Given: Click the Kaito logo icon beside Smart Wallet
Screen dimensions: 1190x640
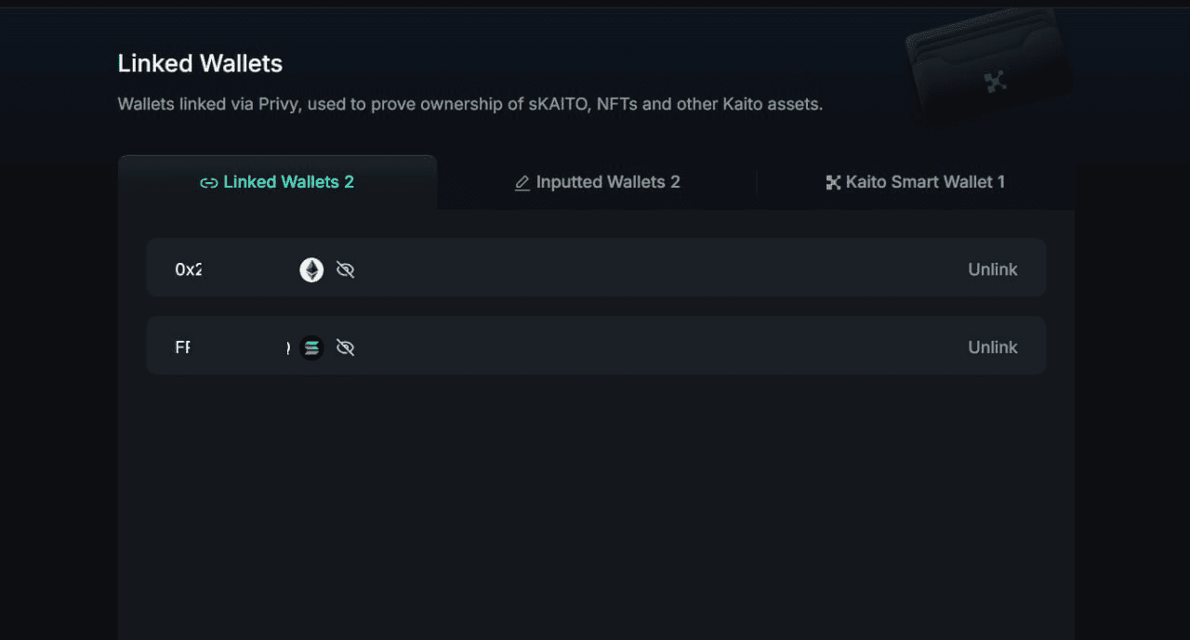Looking at the screenshot, I should [x=833, y=182].
